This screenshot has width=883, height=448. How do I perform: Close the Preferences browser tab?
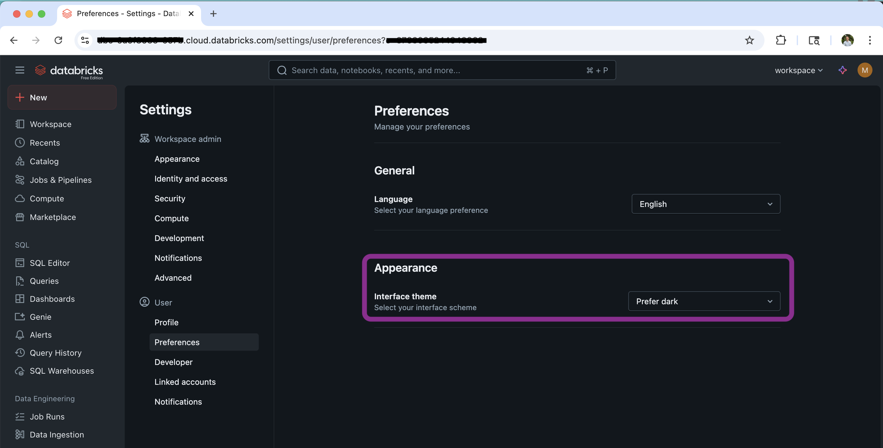(x=191, y=14)
